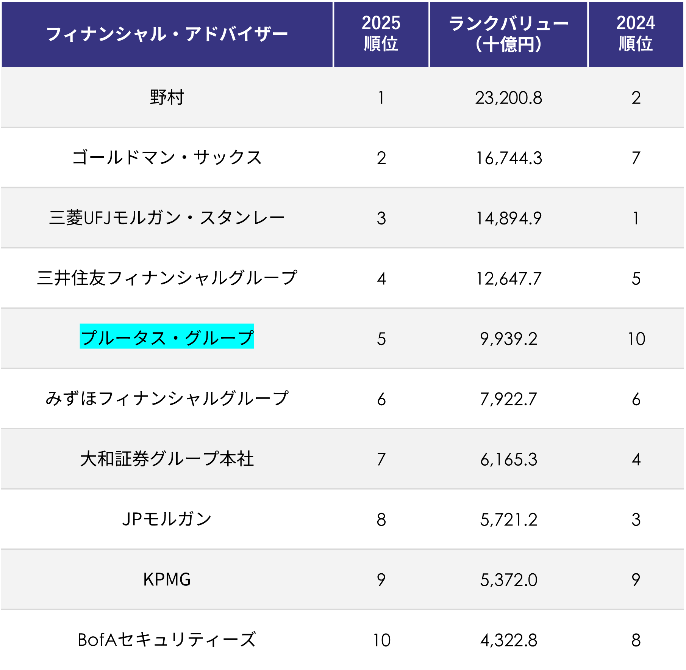Select the JPモルガン advisor cell
This screenshot has height=670, width=686.
[167, 519]
